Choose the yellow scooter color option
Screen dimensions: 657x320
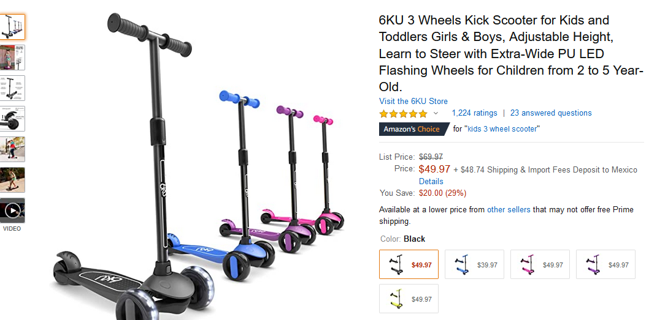[409, 299]
